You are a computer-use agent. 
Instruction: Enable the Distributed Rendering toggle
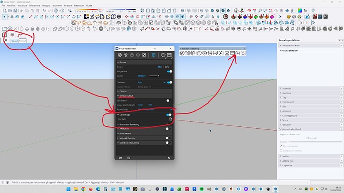click(x=168, y=143)
